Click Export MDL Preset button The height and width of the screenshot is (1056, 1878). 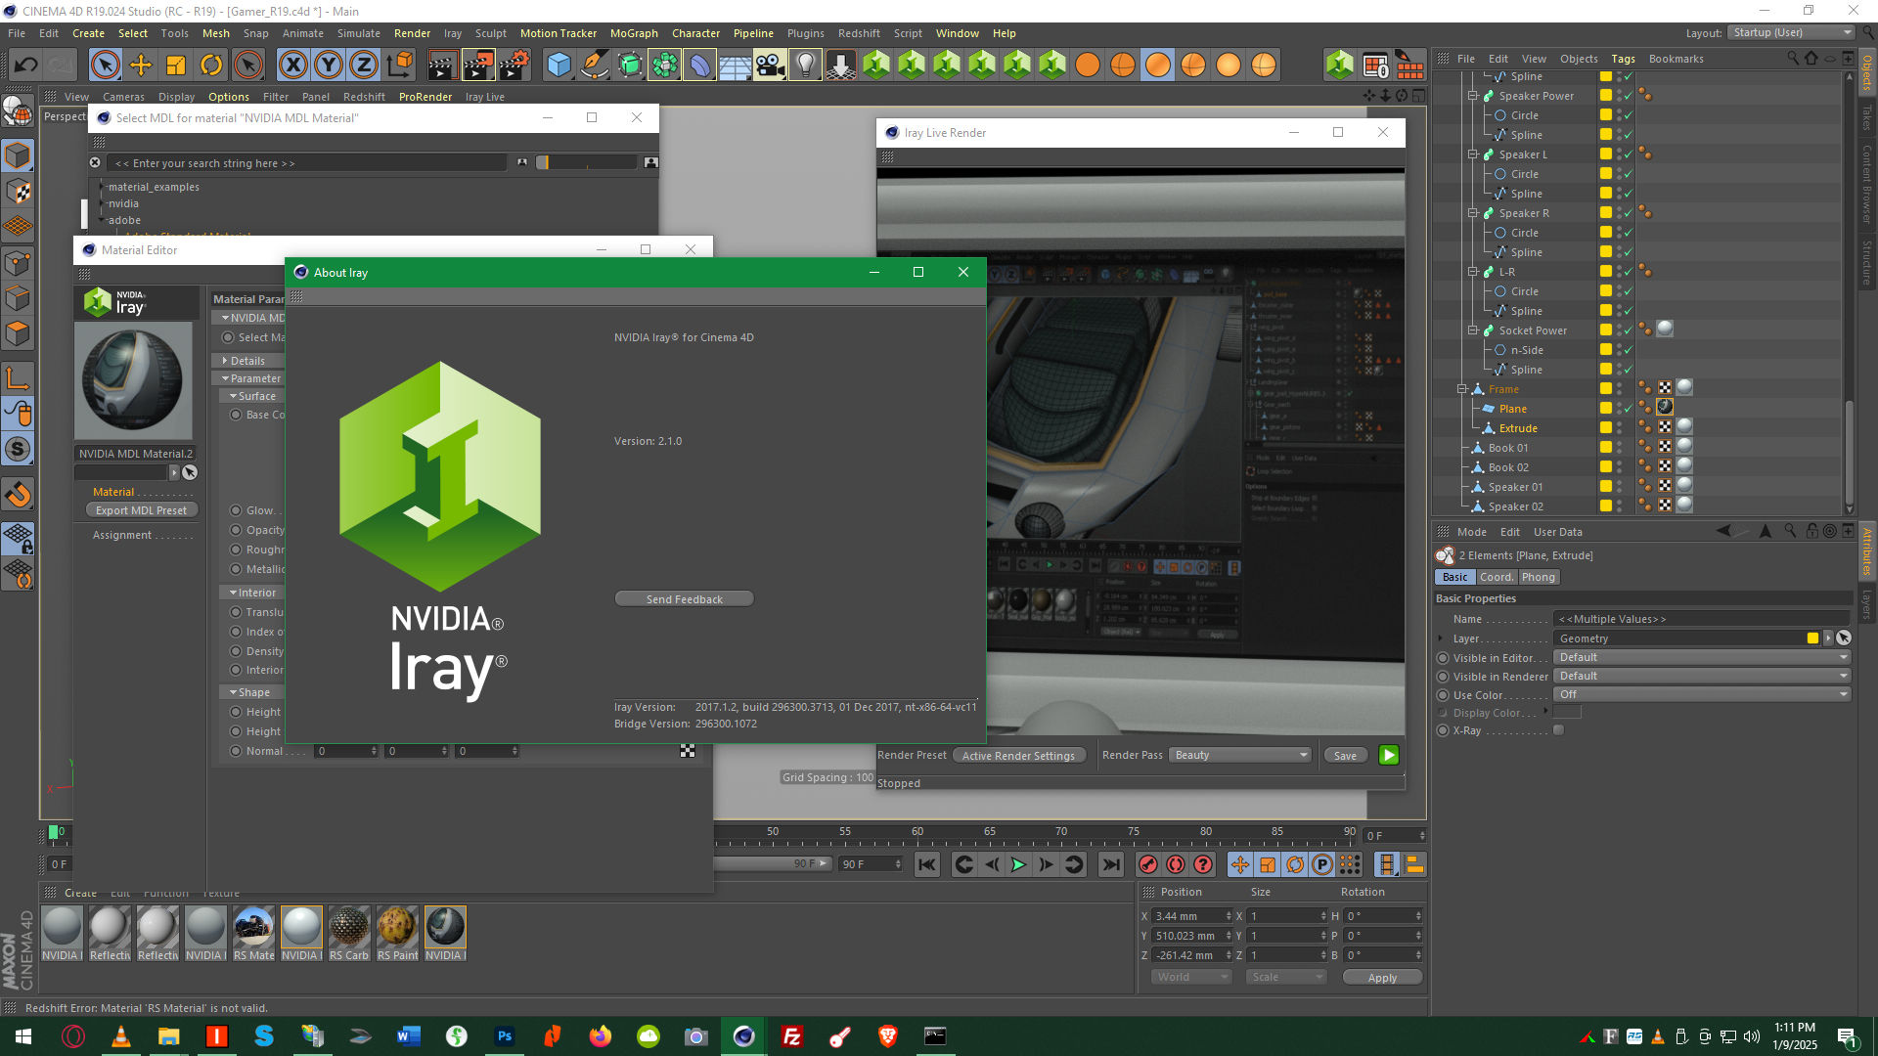141,510
